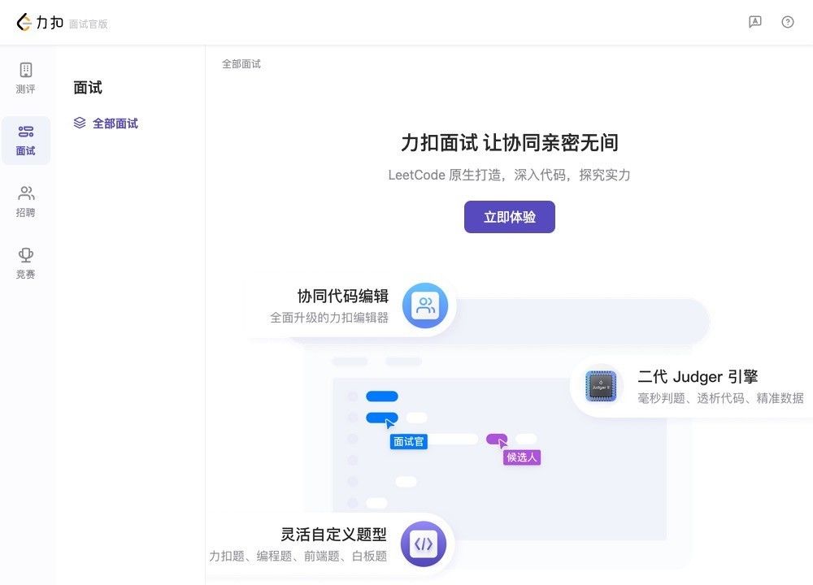
Task: Go to 招聘 in the sidebar
Action: (26, 201)
